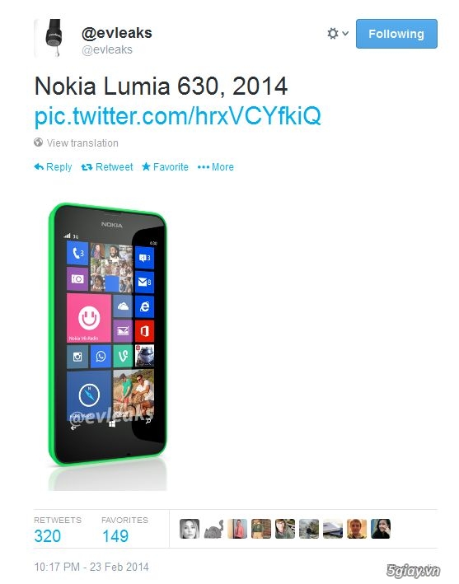Screen dimensions: 459x584
Task: Click the 10:17 PM - 23 Feb 2014 timestamp
Action: click(x=91, y=567)
